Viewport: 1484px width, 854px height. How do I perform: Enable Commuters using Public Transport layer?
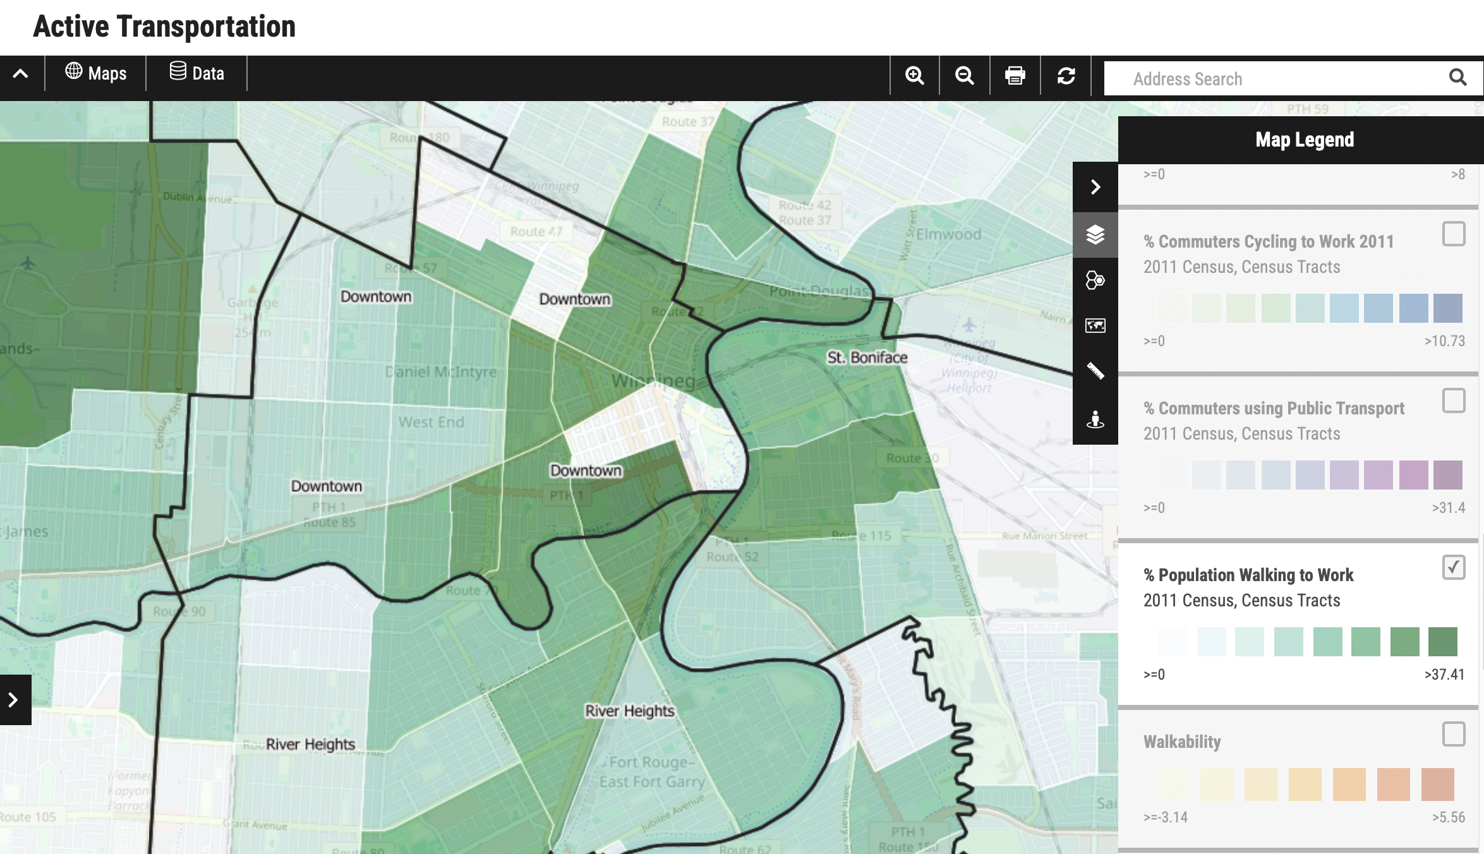tap(1453, 400)
